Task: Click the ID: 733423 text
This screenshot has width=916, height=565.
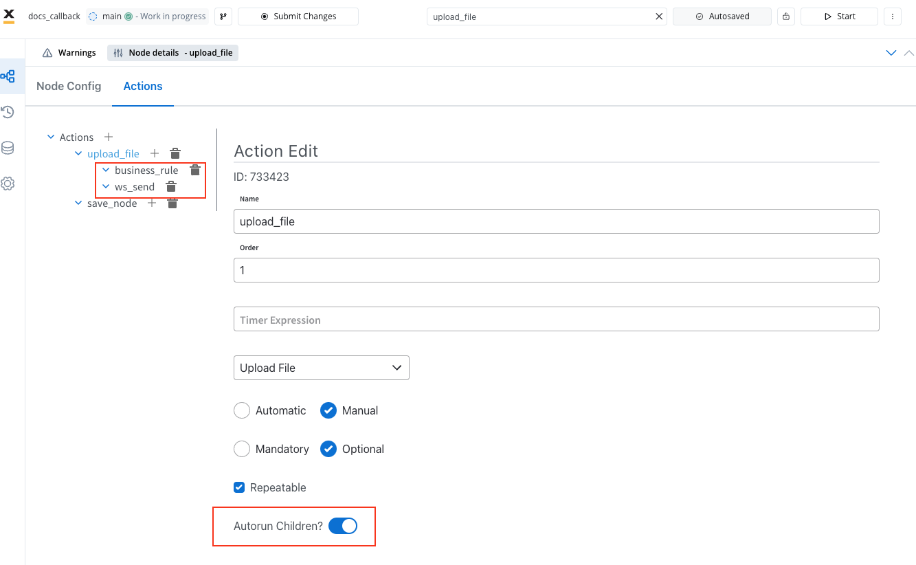Action: (261, 177)
